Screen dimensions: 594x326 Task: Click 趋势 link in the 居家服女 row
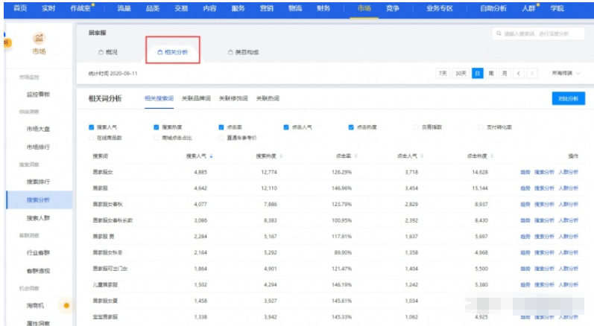coord(525,172)
